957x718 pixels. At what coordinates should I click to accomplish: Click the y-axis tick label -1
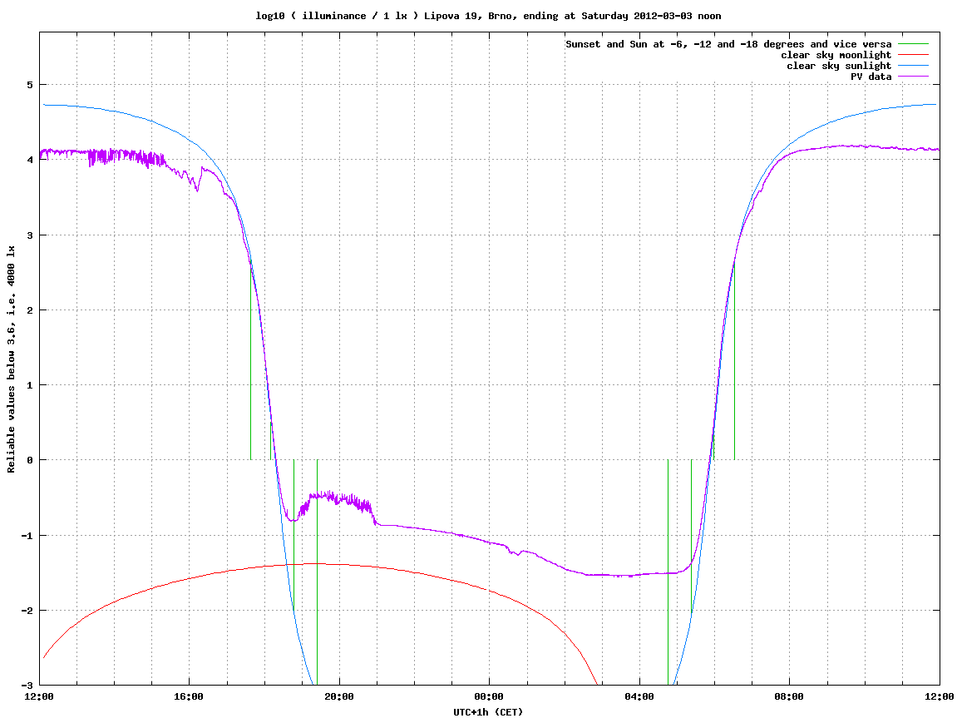(x=27, y=536)
